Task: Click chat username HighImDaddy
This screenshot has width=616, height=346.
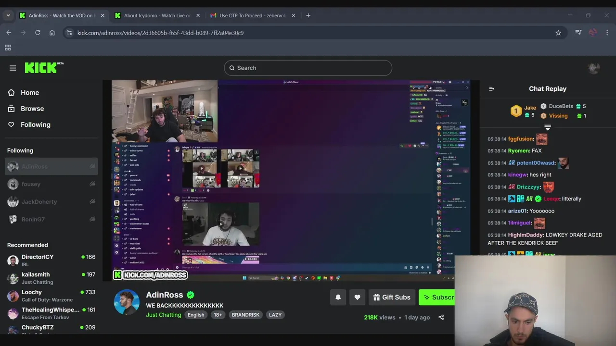Action: pyautogui.click(x=526, y=235)
